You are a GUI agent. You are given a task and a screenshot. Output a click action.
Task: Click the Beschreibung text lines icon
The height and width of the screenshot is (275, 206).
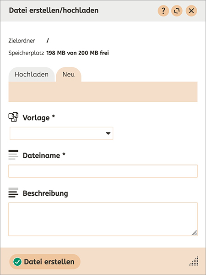pos(13,192)
